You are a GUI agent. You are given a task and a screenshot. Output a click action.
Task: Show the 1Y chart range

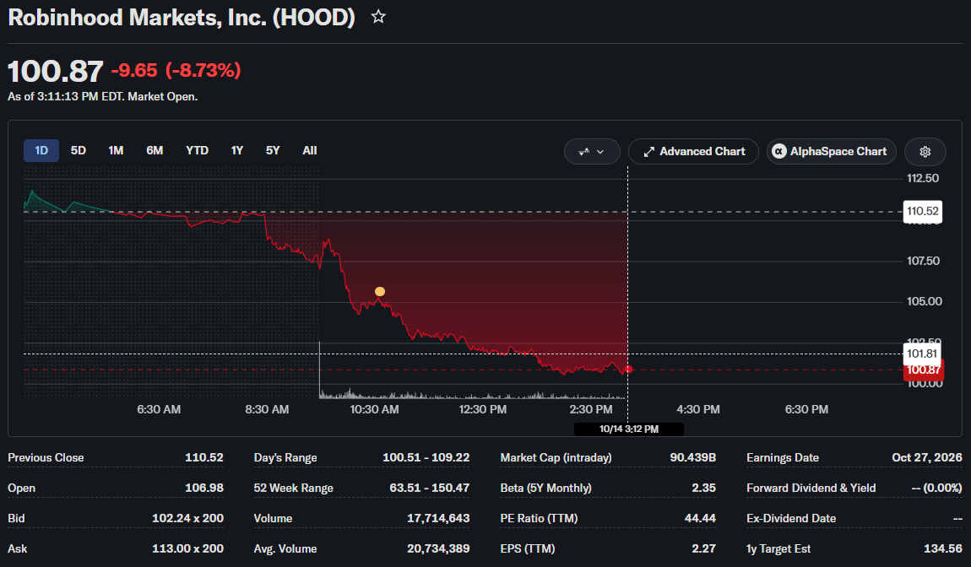pyautogui.click(x=237, y=150)
